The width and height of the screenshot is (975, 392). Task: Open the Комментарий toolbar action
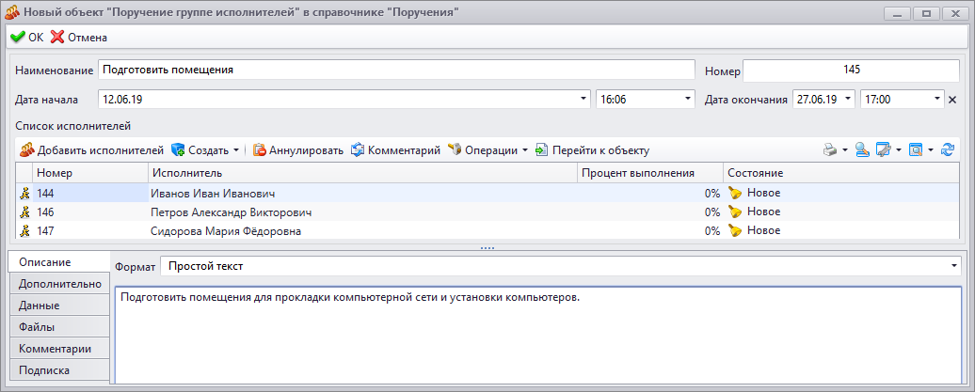(395, 149)
